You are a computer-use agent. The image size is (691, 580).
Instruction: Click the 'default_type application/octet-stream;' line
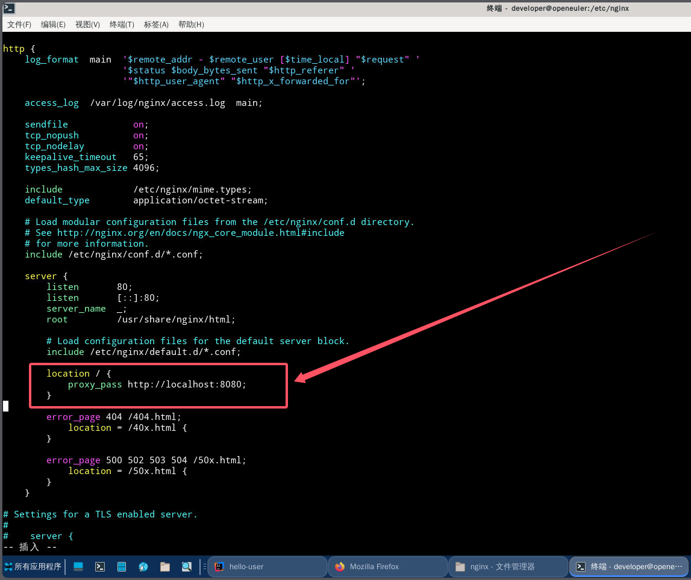pyautogui.click(x=146, y=200)
